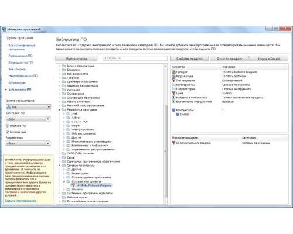Image resolution: width=293 pixels, height=234 pixels.
Task: Click the Обновления folder icon
Action: (x=64, y=94)
